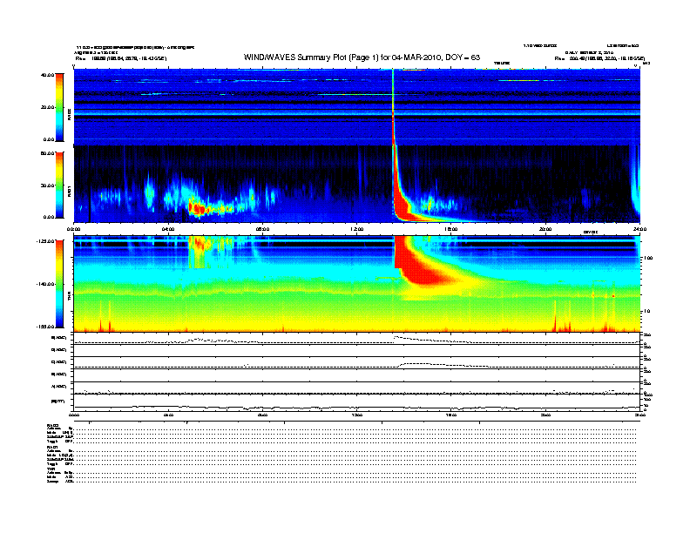Click the 10 frequency tick label right of TNR panel
690x533 pixels.
pos(646,312)
